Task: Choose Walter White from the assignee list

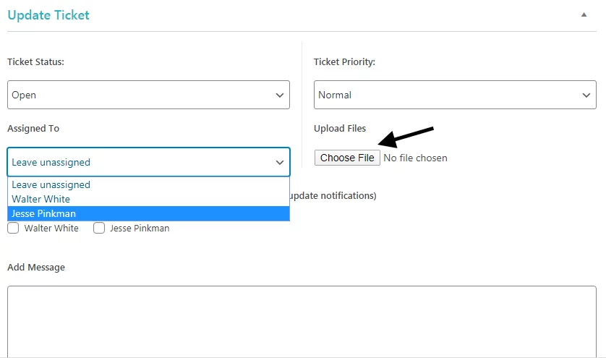Action: coord(41,199)
